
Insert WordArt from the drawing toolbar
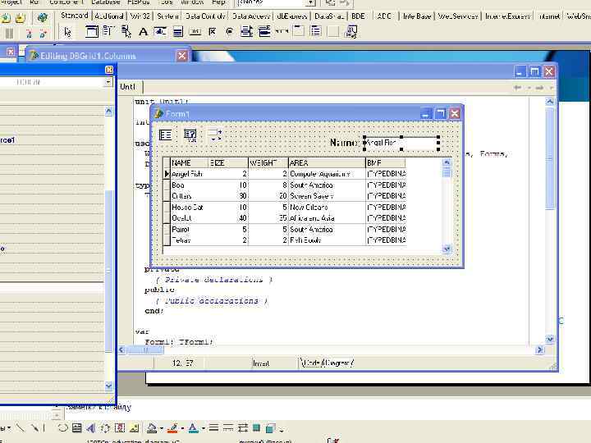91,428
